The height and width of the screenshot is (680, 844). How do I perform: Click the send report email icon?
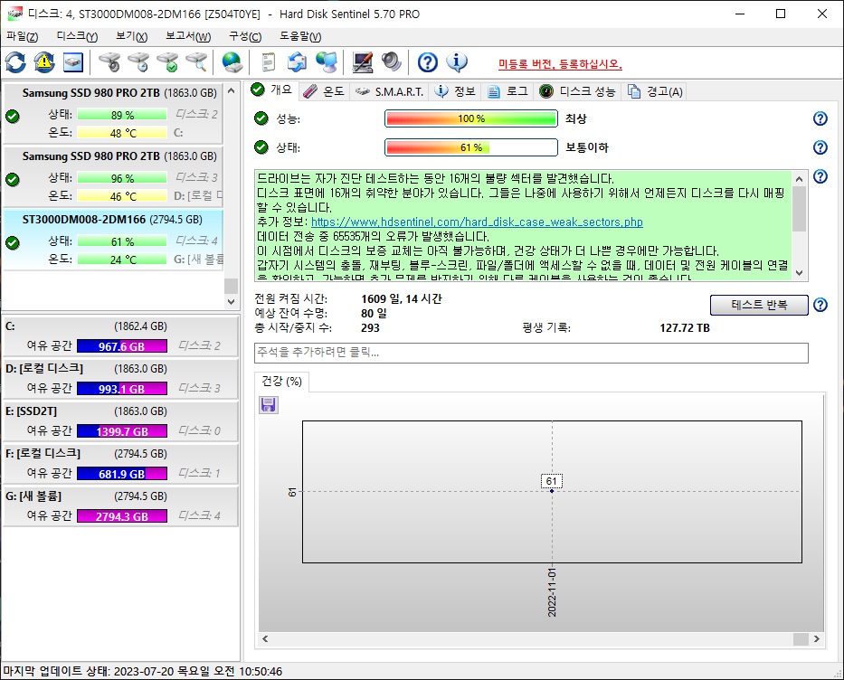(297, 62)
